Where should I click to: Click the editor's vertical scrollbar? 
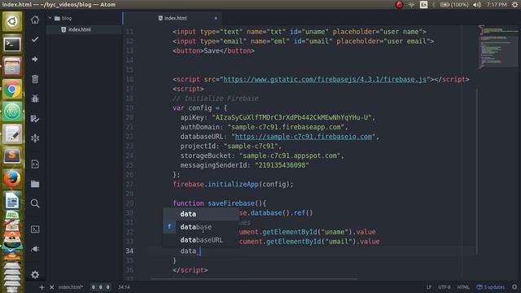[x=477, y=171]
